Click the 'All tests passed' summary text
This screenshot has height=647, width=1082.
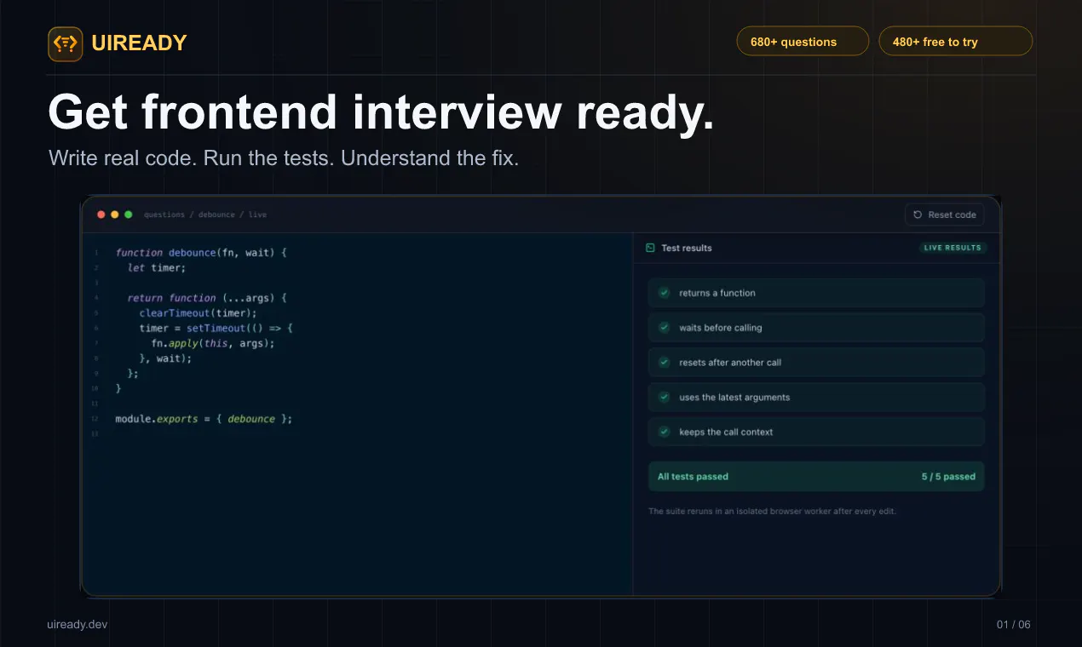pos(693,477)
